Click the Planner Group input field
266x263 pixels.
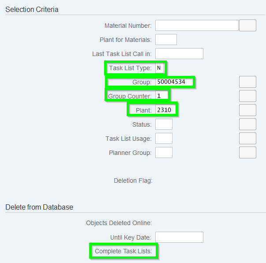click(164, 153)
